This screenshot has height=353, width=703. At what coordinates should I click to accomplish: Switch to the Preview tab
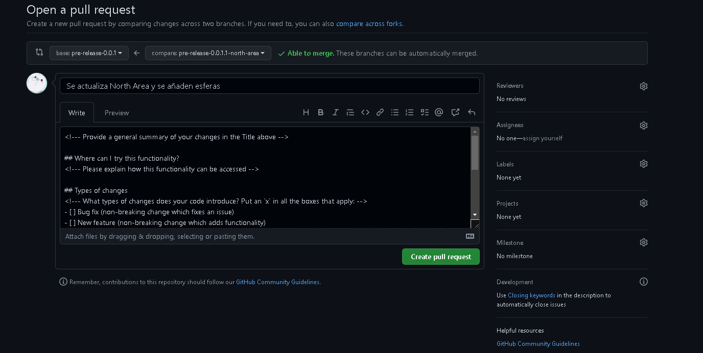tap(116, 113)
